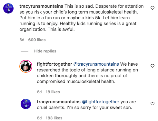
Task: View who liked via '600 likes'
Action: 37,40
